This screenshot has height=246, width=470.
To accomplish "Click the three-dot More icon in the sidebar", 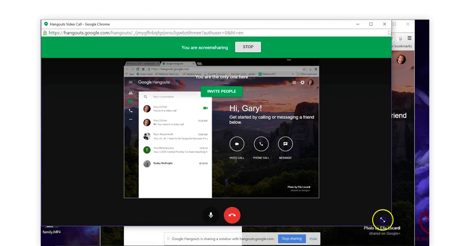I will (131, 119).
